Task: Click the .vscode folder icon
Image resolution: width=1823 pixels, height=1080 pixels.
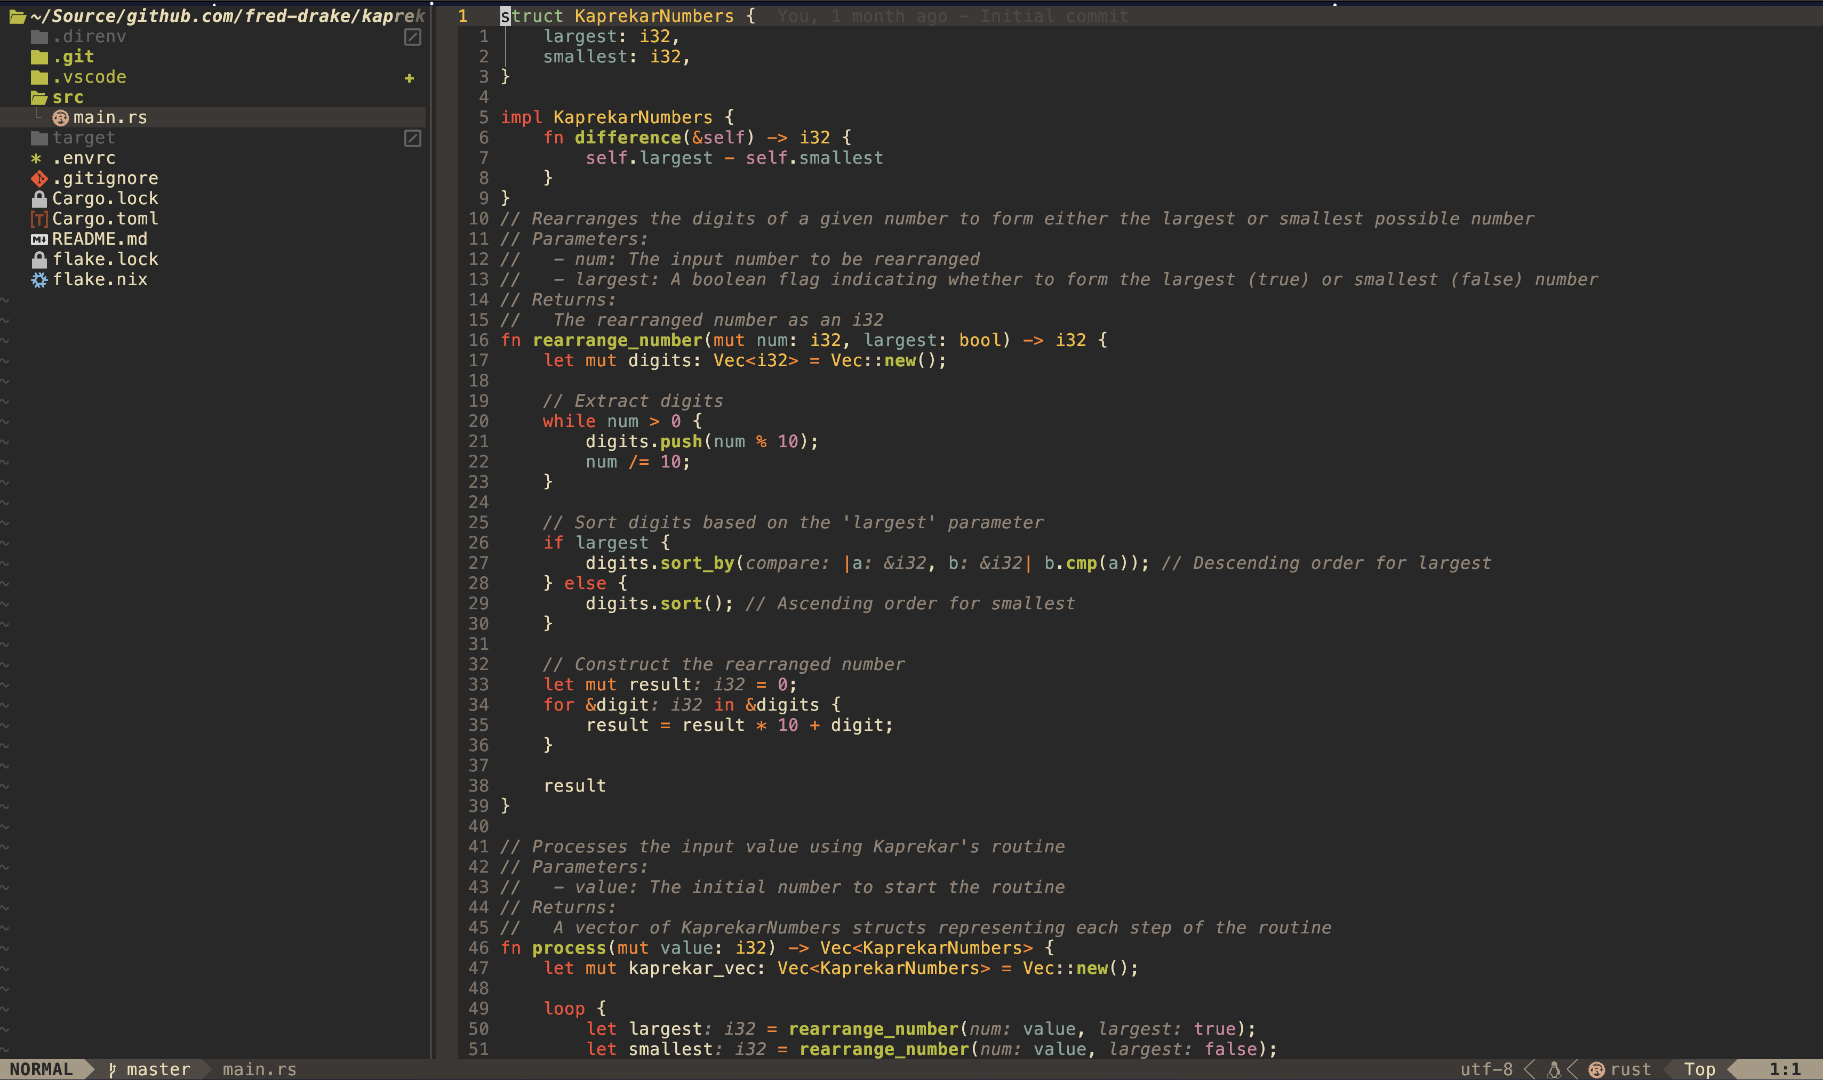Action: [x=39, y=77]
